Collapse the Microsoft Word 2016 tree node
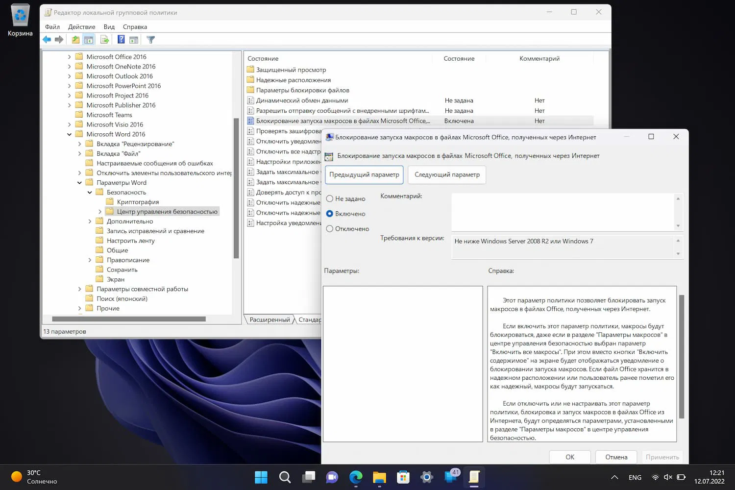Viewport: 735px width, 490px height. coord(69,134)
